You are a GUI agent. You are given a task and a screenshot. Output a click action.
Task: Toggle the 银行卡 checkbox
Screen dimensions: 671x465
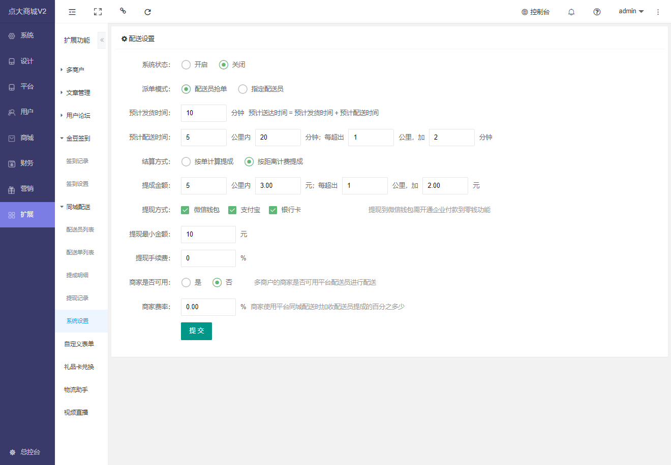(x=285, y=210)
